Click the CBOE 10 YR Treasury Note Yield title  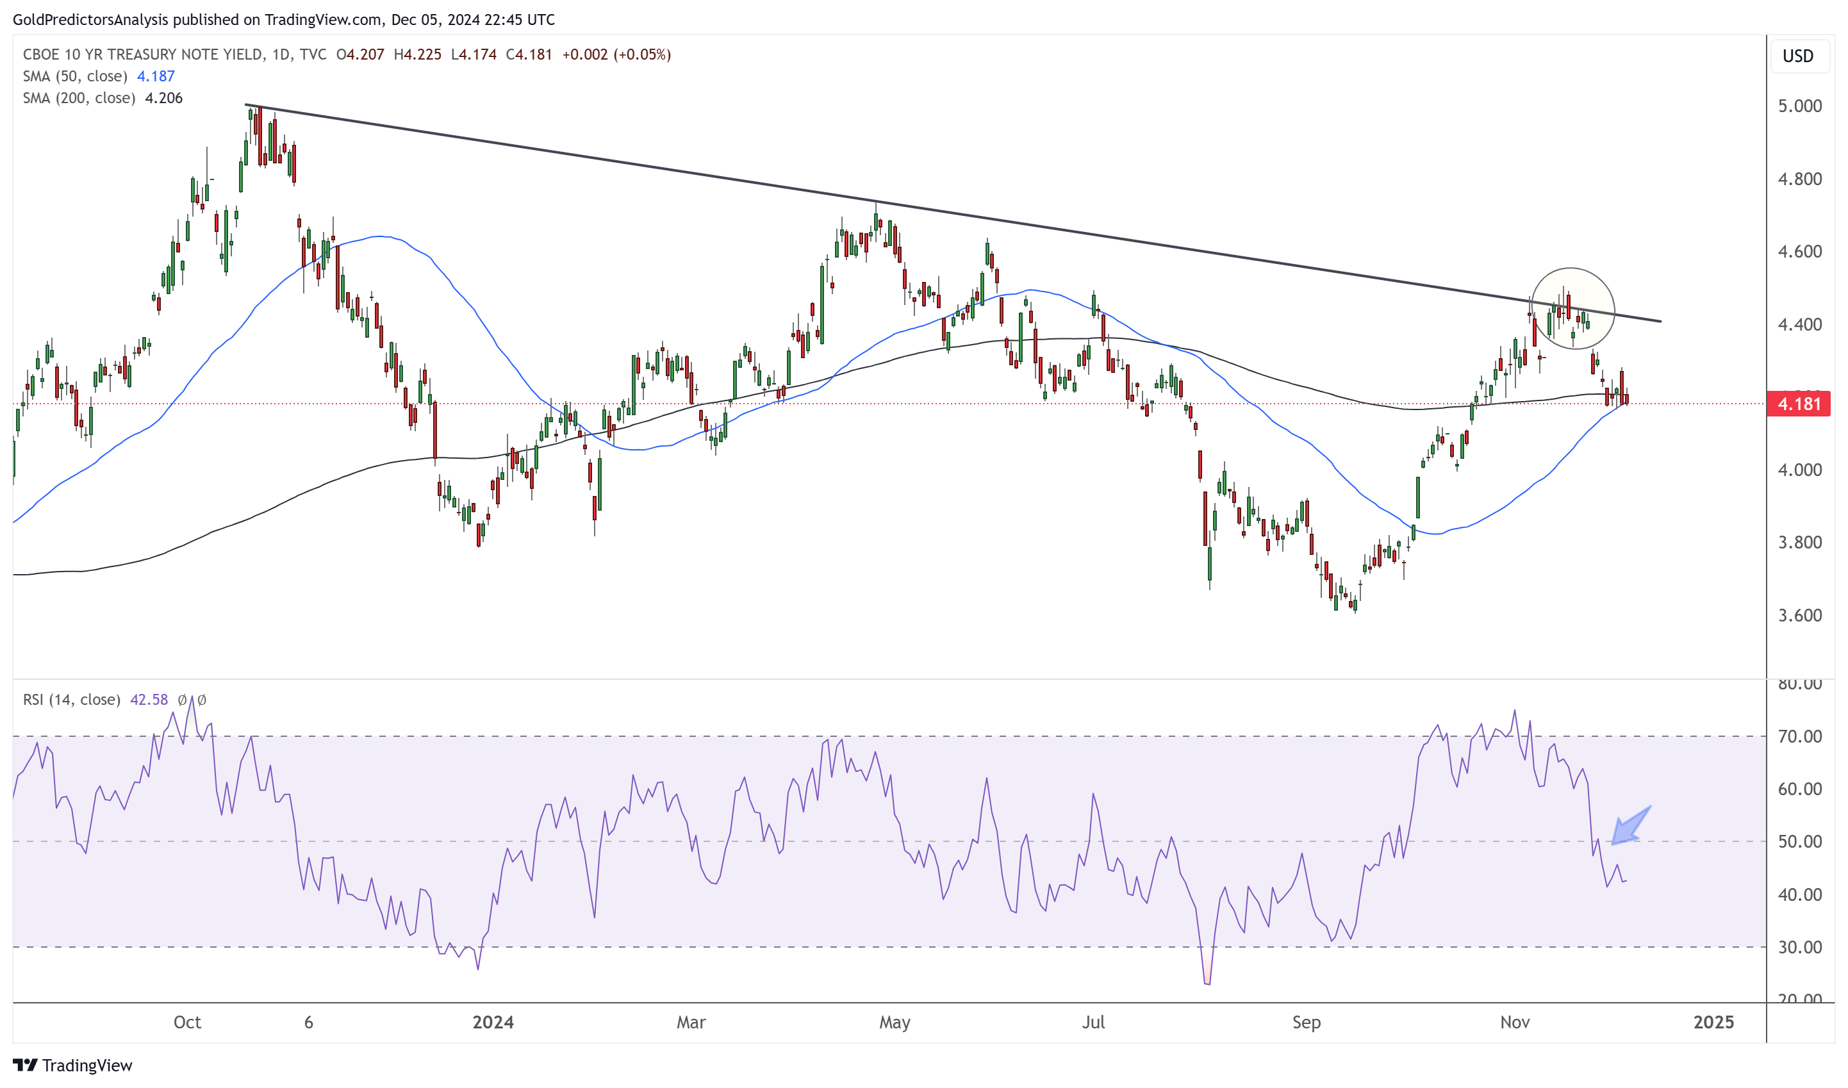click(x=142, y=54)
